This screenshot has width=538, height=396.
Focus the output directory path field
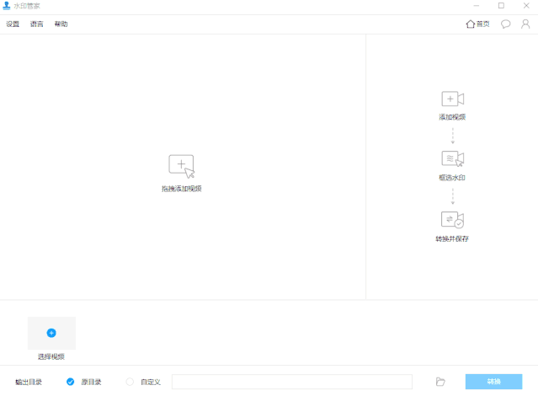point(292,382)
